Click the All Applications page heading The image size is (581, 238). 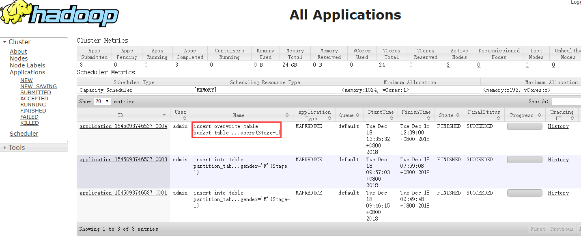pos(345,15)
